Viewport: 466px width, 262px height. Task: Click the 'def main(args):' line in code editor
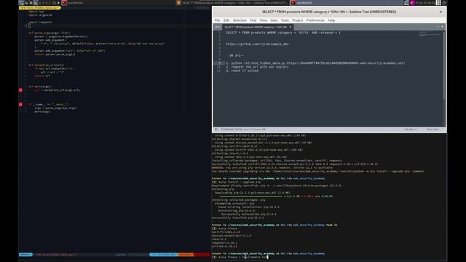pyautogui.click(x=40, y=87)
